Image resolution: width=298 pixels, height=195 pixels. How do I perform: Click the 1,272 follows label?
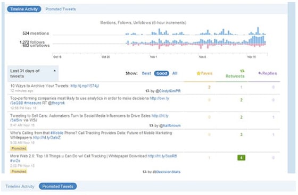pos(32,42)
